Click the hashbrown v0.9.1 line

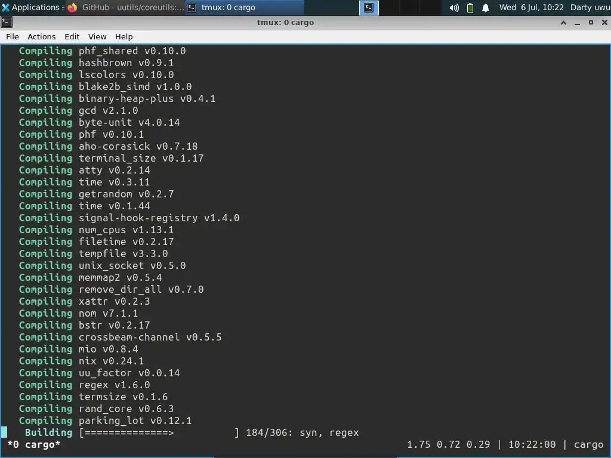click(x=96, y=63)
